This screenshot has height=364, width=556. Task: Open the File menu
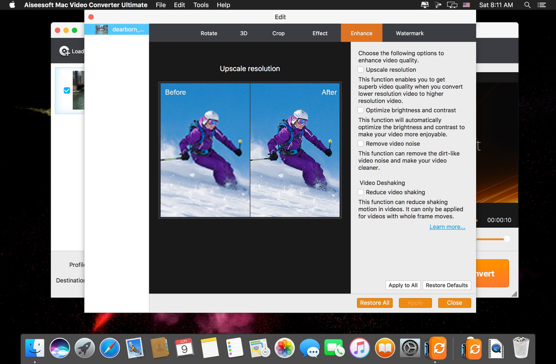[x=161, y=5]
